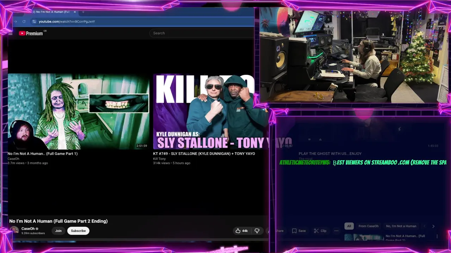
Task: Close the No I'm Not A Human tab
Action: click(x=75, y=12)
